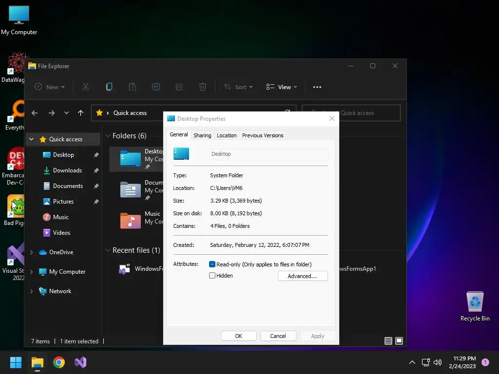Expand the Network tree node
The image size is (499, 374).
point(32,291)
